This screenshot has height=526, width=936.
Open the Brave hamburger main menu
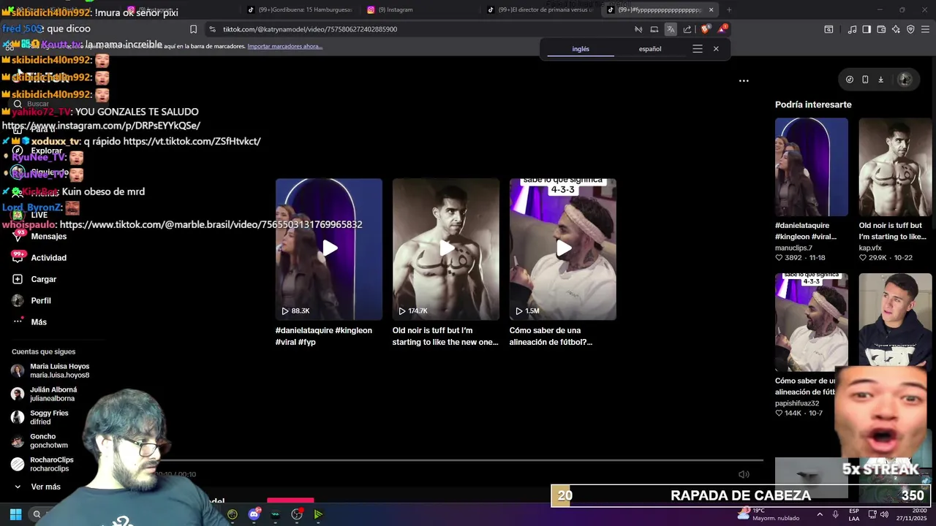[x=926, y=29]
